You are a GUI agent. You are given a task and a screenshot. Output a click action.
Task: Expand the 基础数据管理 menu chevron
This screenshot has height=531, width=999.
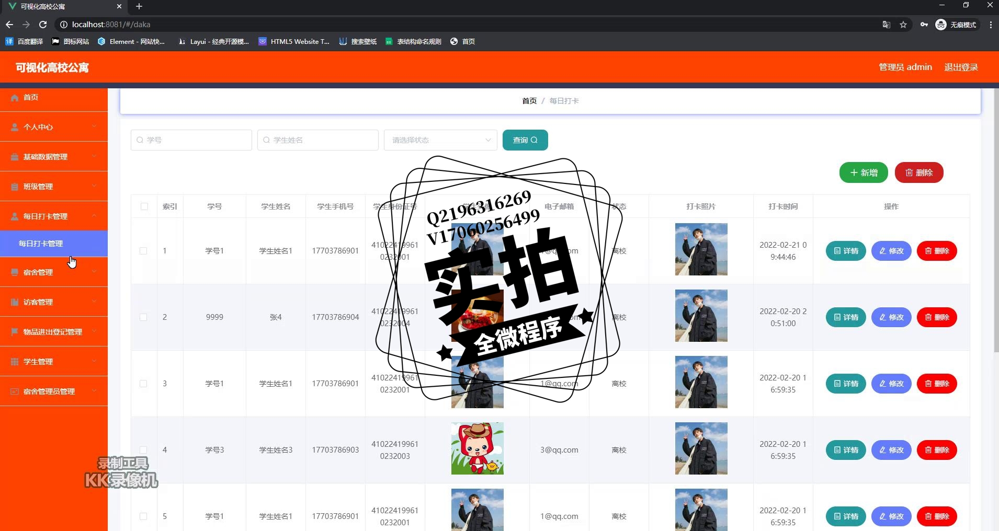(94, 156)
